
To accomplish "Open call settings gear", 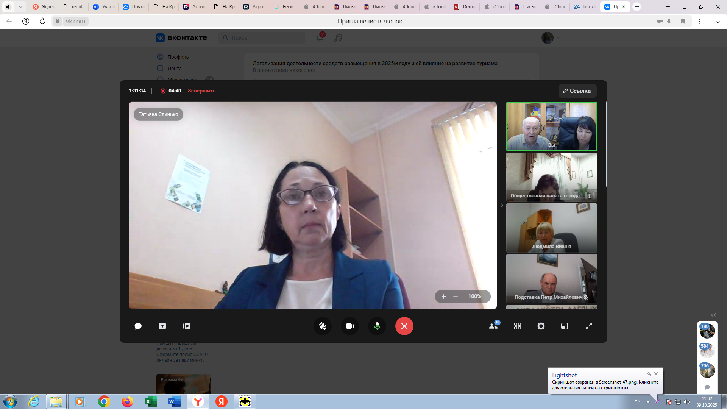I will (541, 326).
